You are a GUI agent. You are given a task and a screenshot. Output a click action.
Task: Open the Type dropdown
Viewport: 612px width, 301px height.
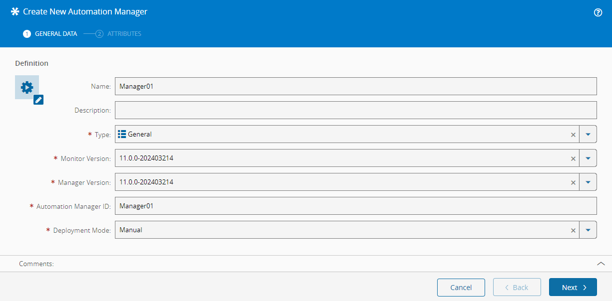pos(588,135)
